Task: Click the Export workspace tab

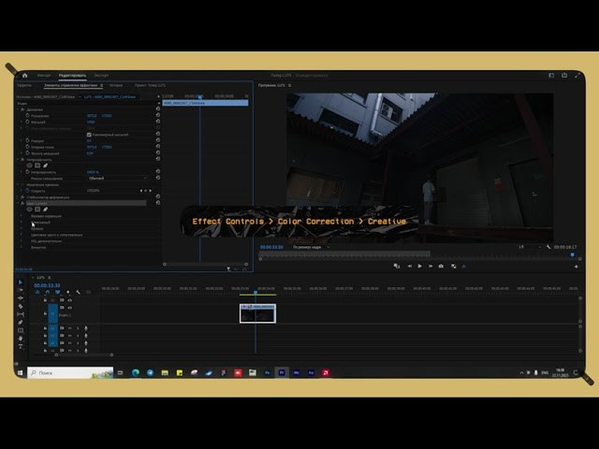Action: coord(101,75)
